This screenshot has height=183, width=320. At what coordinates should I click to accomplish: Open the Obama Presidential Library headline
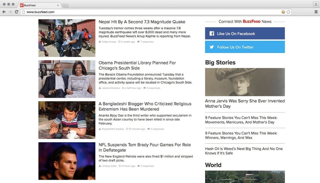(137, 65)
